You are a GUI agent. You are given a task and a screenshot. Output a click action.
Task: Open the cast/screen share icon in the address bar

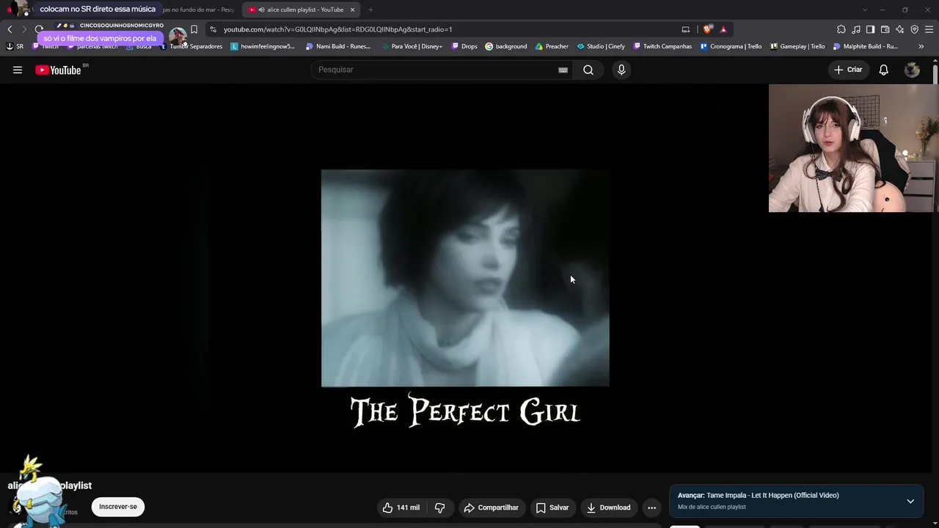[x=686, y=29]
